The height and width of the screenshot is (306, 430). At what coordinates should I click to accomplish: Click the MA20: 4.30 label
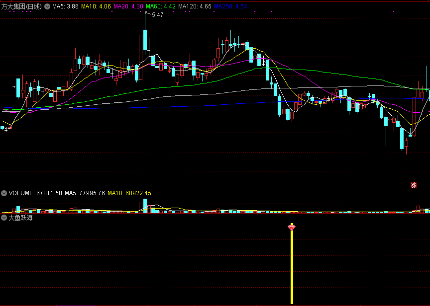point(128,6)
